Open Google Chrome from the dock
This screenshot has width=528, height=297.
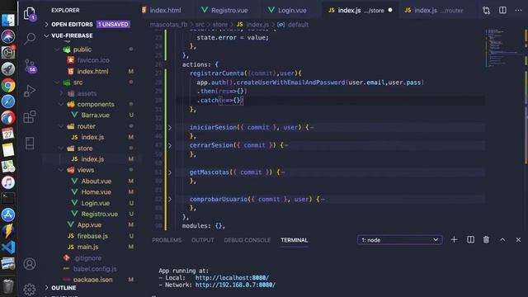pos(8,86)
